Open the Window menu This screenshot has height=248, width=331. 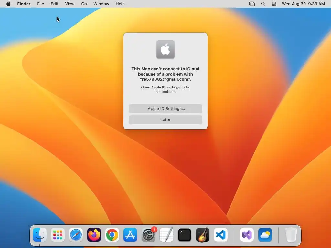click(x=101, y=4)
